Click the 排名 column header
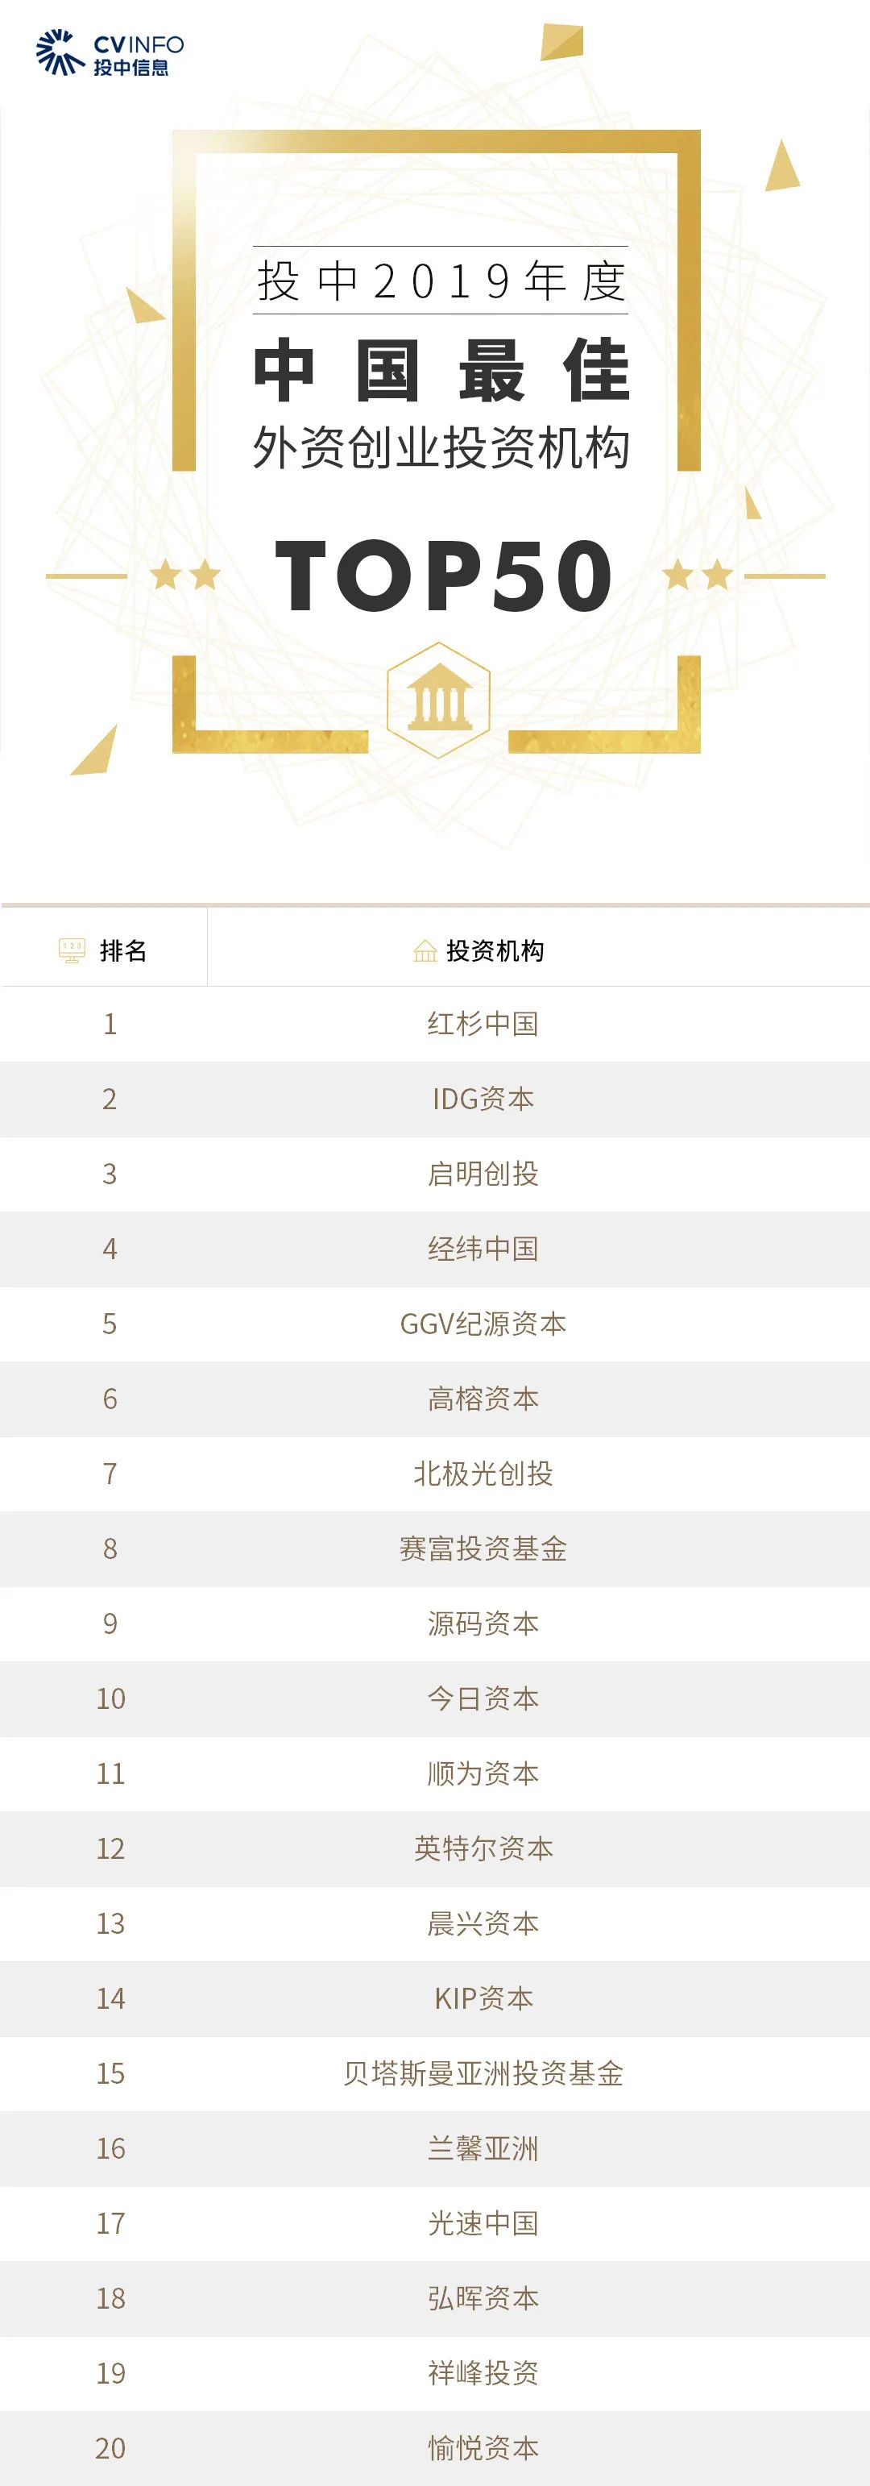870x2486 pixels. (x=123, y=950)
